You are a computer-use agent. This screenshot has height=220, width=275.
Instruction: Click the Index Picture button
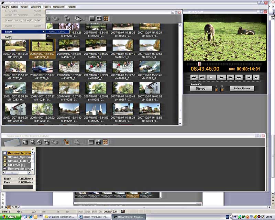point(242,89)
